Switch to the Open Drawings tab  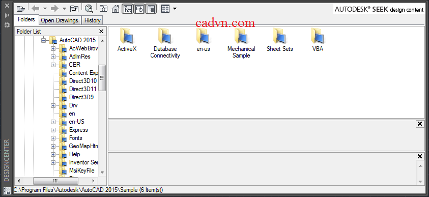click(x=60, y=20)
